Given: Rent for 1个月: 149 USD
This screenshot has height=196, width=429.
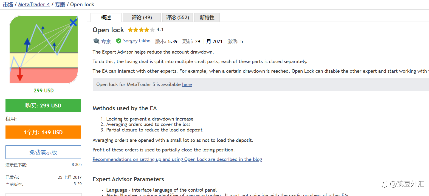Looking at the screenshot, I should point(43,132).
